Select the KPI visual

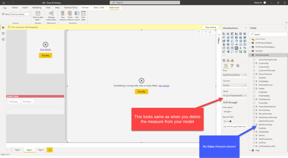pyautogui.click(x=224, y=48)
